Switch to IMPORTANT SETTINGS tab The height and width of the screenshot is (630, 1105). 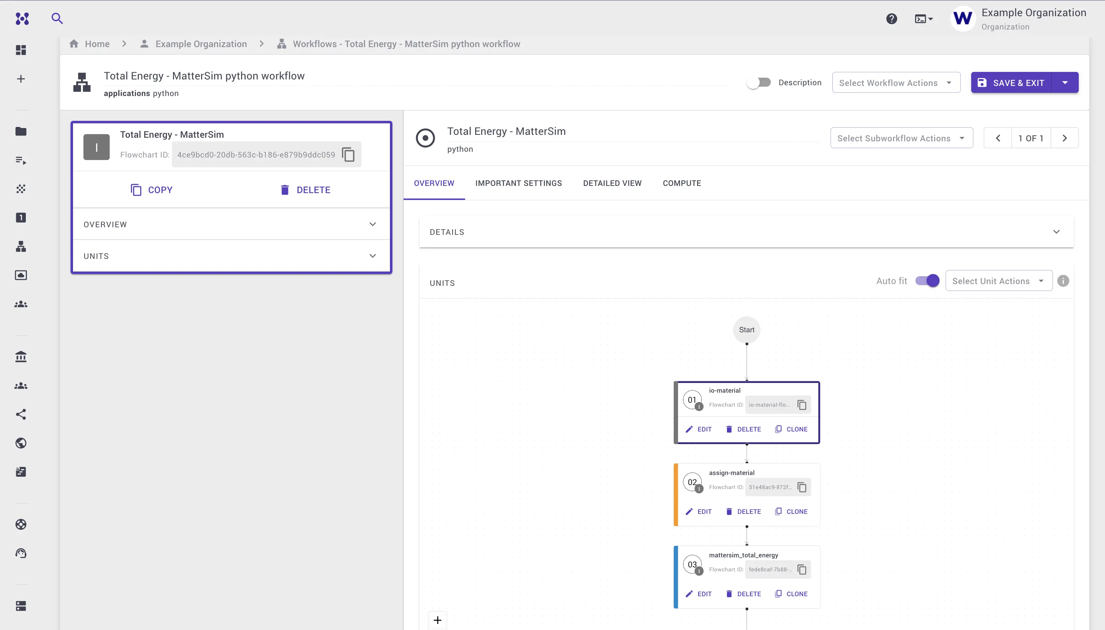[x=518, y=183]
